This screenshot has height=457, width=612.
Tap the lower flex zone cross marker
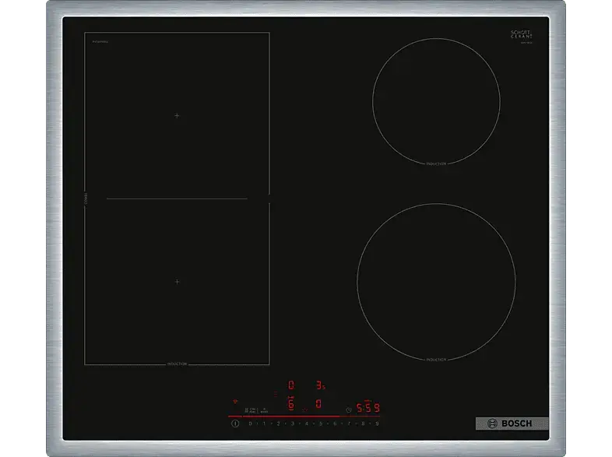tap(177, 281)
